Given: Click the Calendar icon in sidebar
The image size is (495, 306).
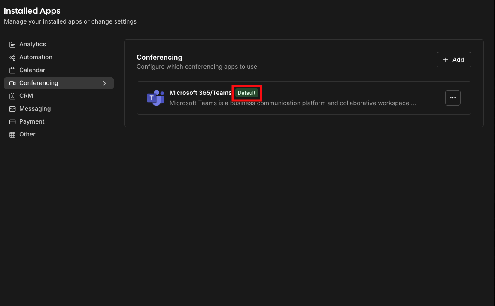Looking at the screenshot, I should (x=12, y=70).
